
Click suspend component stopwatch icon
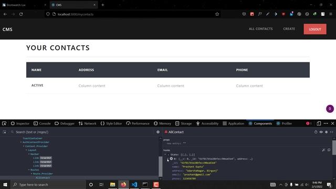pyautogui.click(x=316, y=132)
